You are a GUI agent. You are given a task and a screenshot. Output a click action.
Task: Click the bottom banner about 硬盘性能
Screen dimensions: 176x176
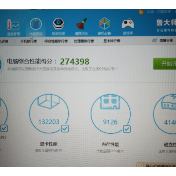[156, 165]
